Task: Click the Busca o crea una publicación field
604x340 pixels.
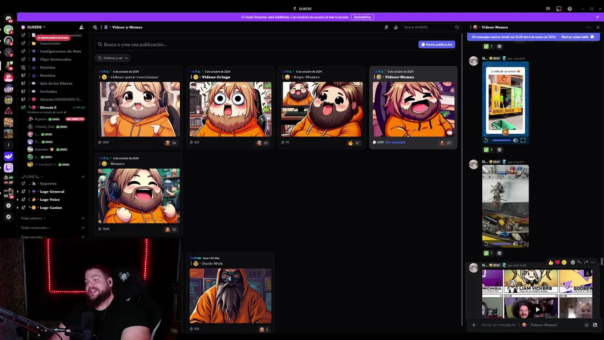Action: [255, 44]
